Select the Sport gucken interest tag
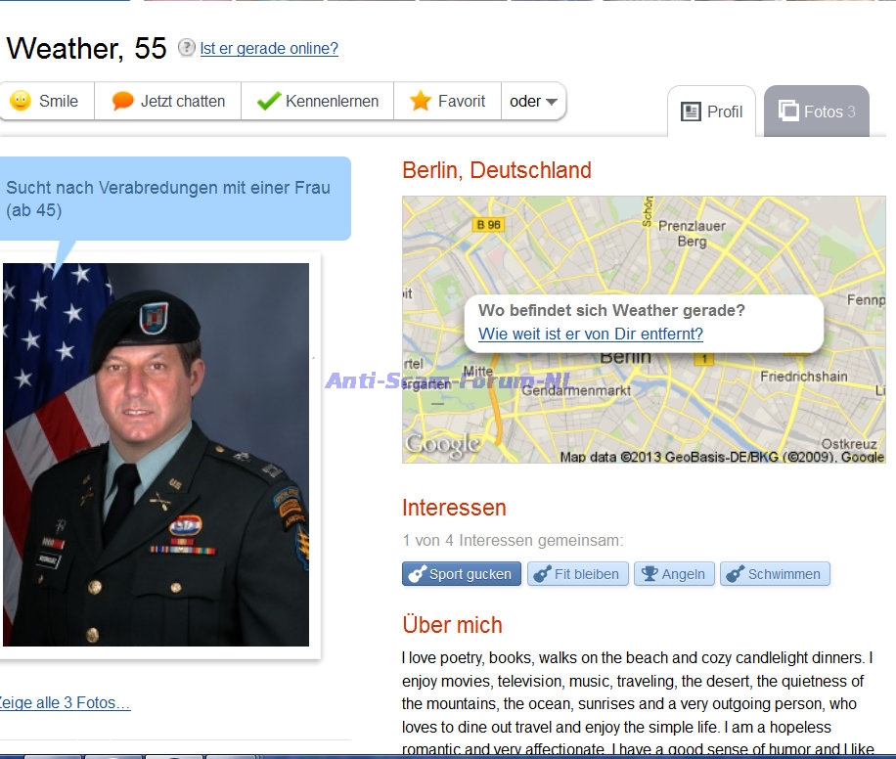This screenshot has height=759, width=896. [x=461, y=574]
